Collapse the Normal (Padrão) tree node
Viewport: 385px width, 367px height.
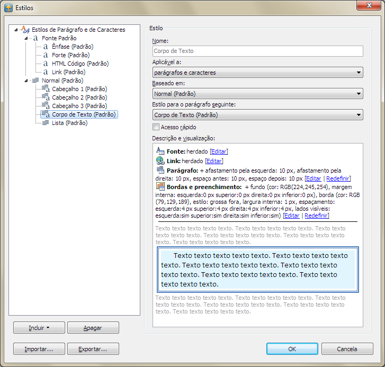coord(26,80)
